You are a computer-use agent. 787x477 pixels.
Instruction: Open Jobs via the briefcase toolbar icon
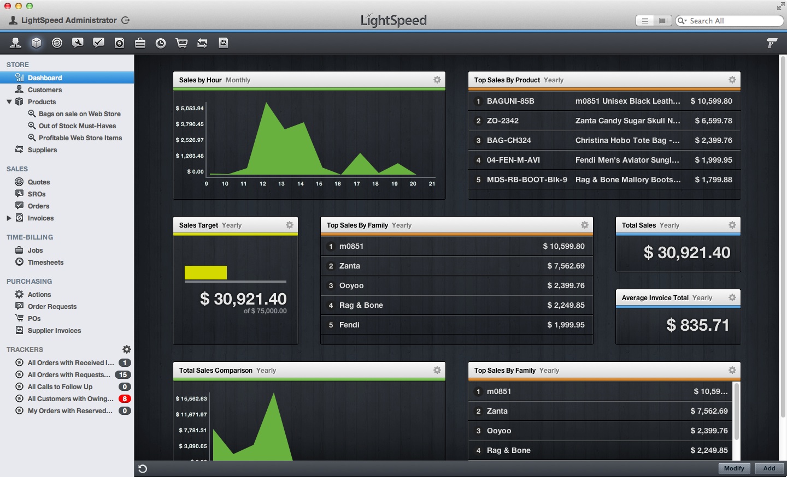coord(140,43)
